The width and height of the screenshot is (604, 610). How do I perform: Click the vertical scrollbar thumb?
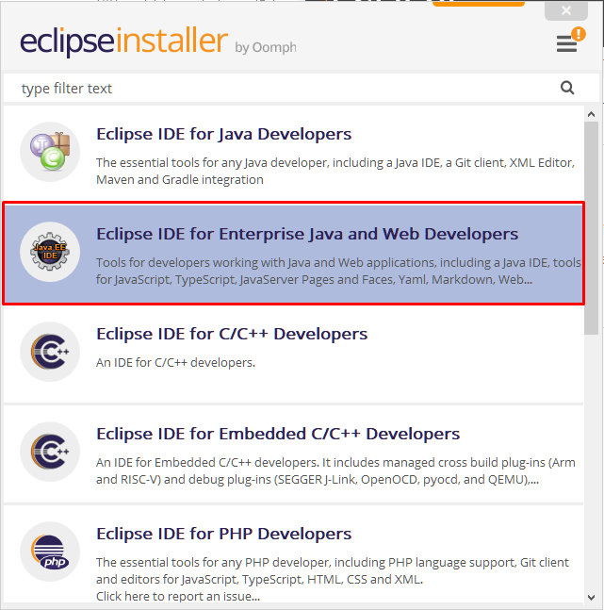(591, 228)
